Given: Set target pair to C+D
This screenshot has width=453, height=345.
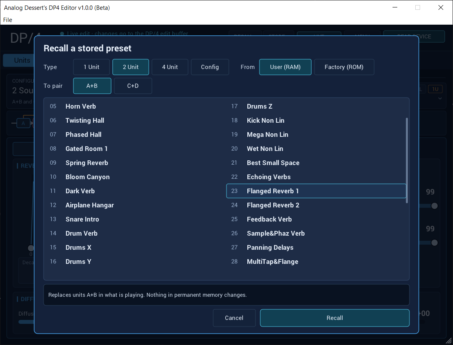Looking at the screenshot, I should point(133,86).
